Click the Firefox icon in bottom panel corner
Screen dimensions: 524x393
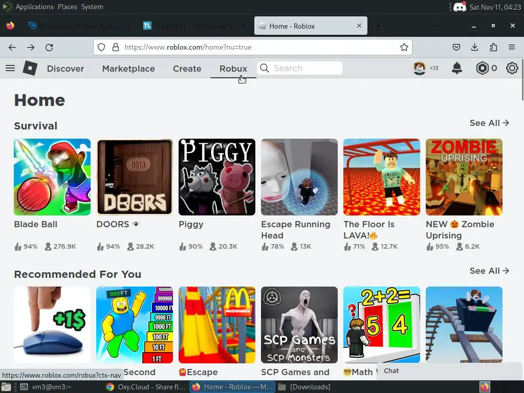pyautogui.click(x=485, y=387)
